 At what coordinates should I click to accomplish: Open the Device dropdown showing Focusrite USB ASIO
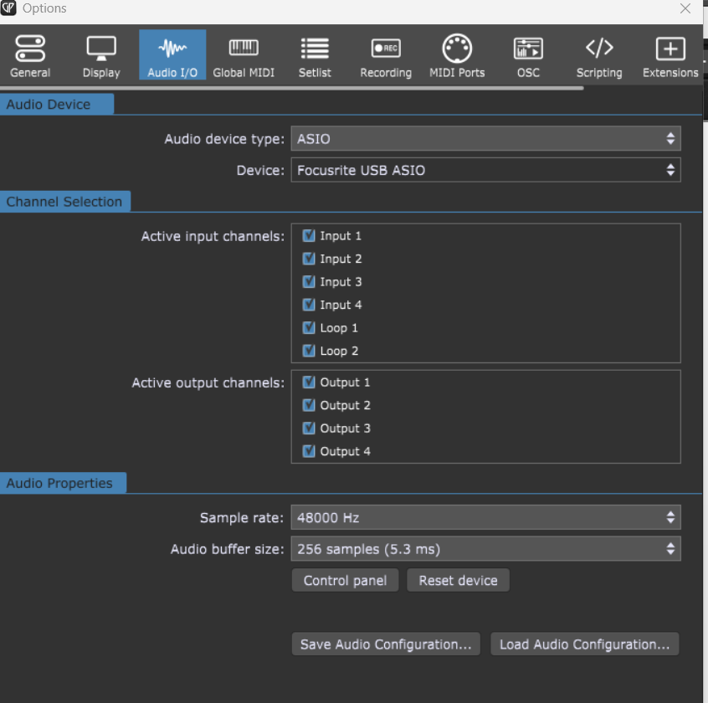coord(485,171)
